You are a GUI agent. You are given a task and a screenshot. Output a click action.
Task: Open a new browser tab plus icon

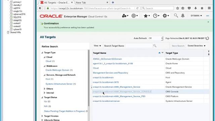113,2
